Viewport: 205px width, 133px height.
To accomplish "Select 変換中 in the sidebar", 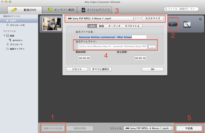I will coord(19,21).
